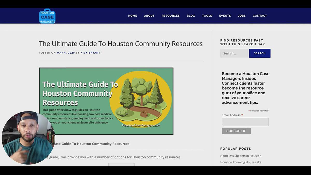Click into the Email Address field
The image size is (311, 175).
(245, 122)
